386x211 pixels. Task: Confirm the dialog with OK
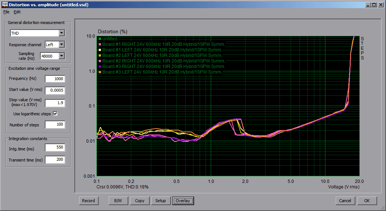367,201
